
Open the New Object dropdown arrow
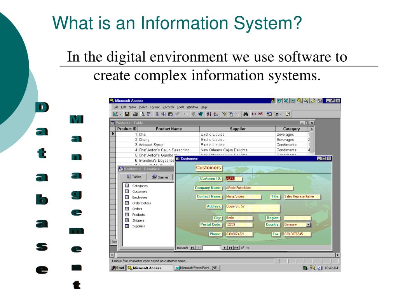(281, 114)
